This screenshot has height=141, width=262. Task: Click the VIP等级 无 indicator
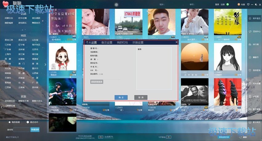tap(169, 137)
